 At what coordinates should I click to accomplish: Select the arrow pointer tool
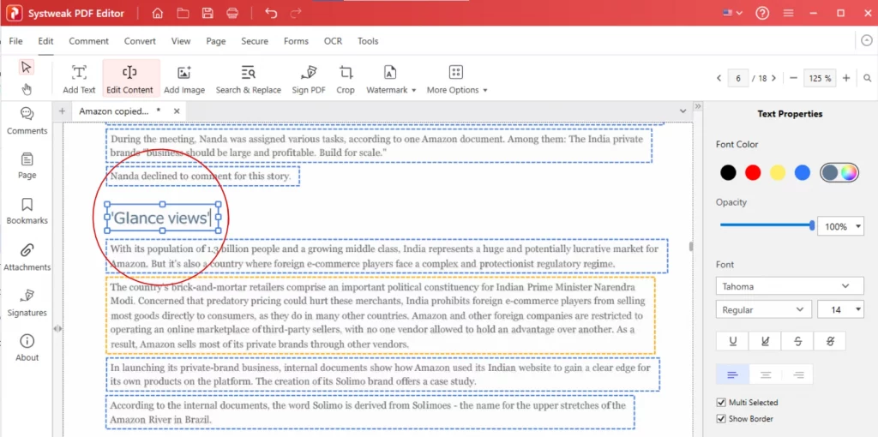click(26, 67)
